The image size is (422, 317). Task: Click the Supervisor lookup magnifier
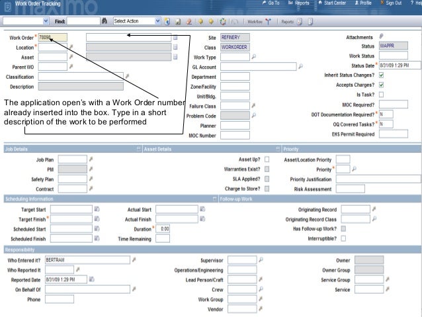[261, 260]
